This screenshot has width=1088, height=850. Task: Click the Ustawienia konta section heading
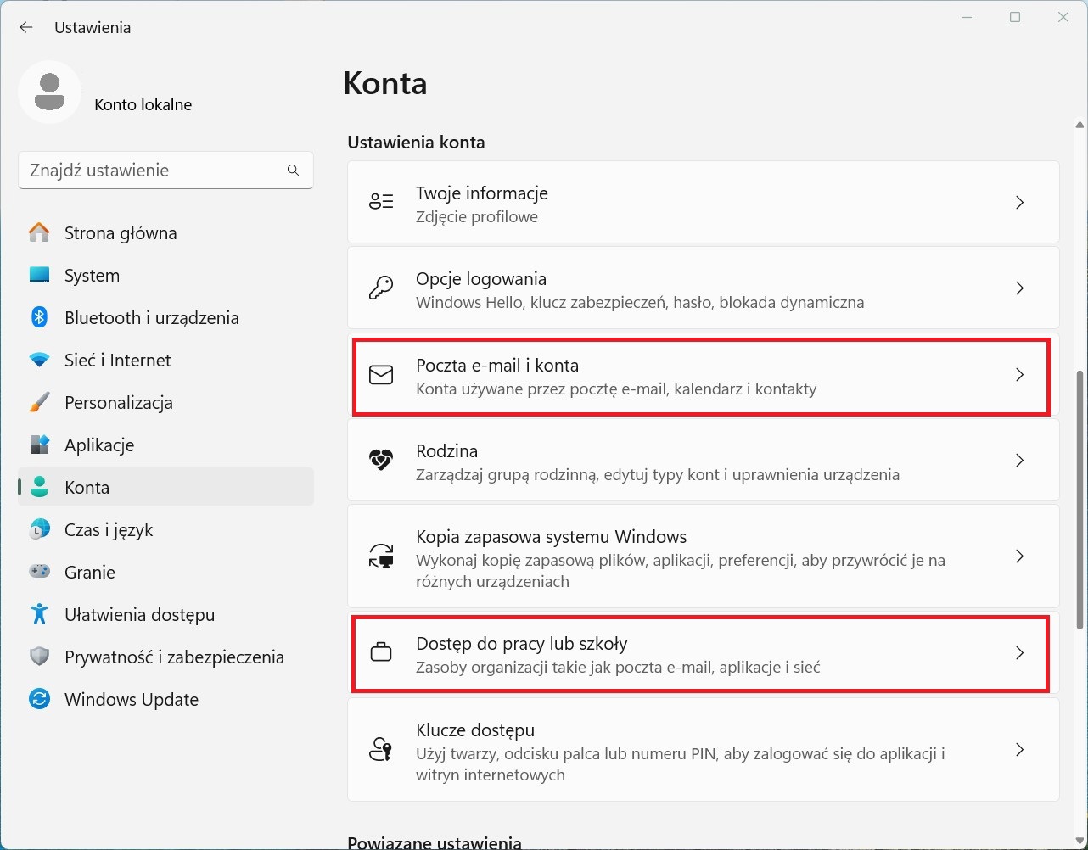pyautogui.click(x=416, y=143)
